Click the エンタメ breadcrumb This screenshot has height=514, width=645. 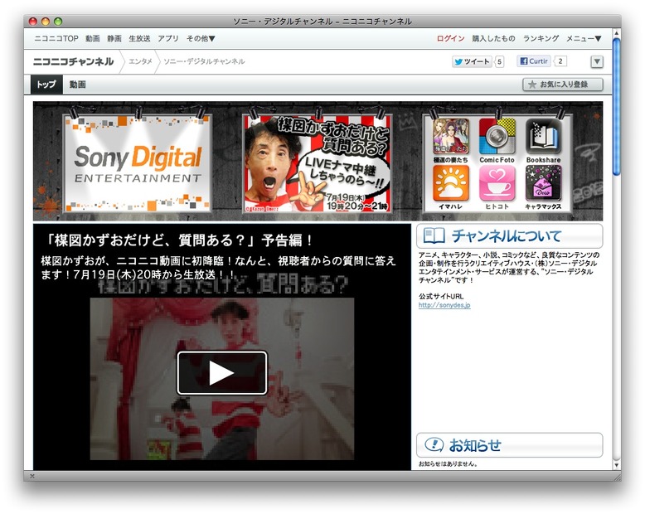point(140,61)
